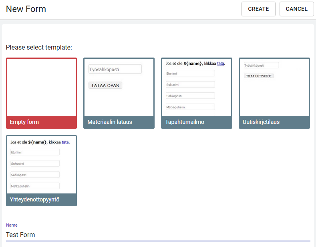Click the Etunimi field in Yhteydenottopyyntö preview
316x247 pixels.
35,152
